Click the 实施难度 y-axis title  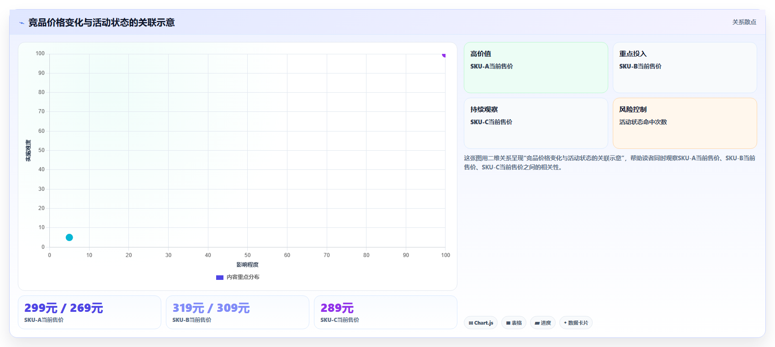click(x=28, y=151)
